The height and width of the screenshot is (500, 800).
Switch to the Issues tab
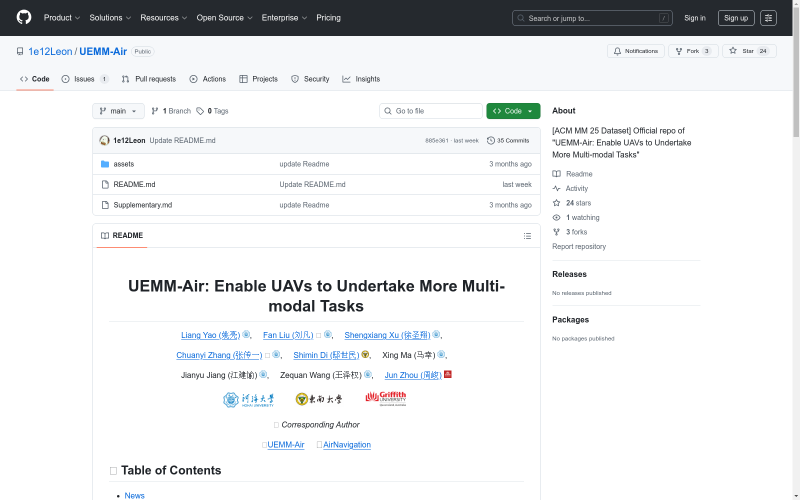point(84,79)
